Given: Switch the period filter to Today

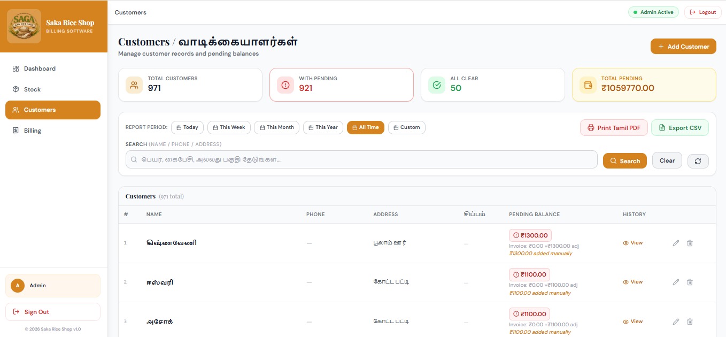Looking at the screenshot, I should (187, 127).
